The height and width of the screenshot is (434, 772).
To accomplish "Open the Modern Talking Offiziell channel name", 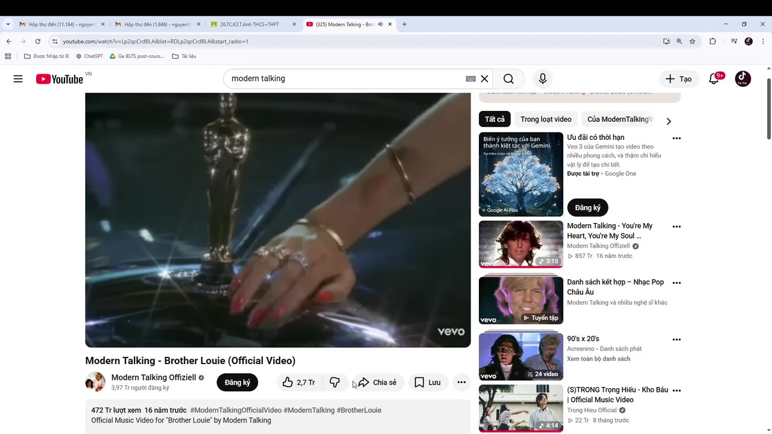I will point(154,377).
